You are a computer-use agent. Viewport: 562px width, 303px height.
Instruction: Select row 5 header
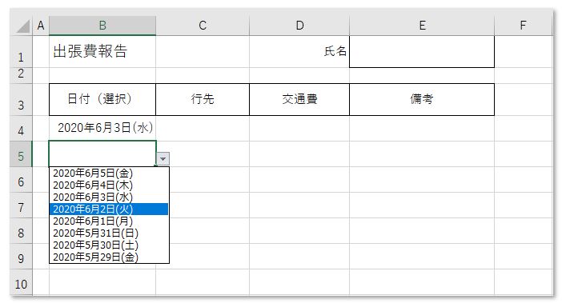[21, 157]
